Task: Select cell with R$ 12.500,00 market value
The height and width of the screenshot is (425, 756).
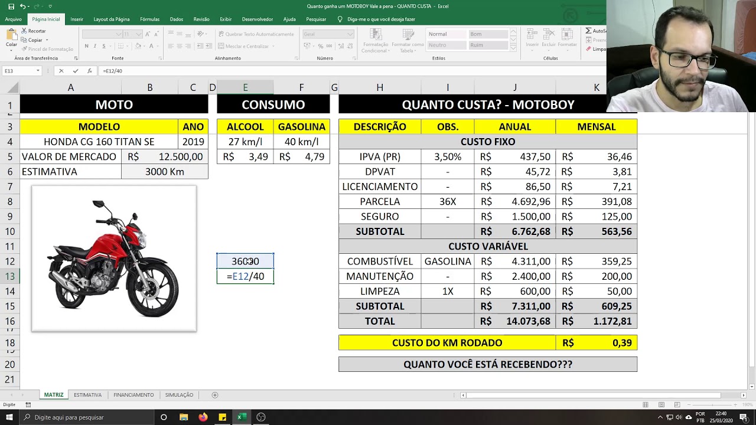Action: [165, 156]
